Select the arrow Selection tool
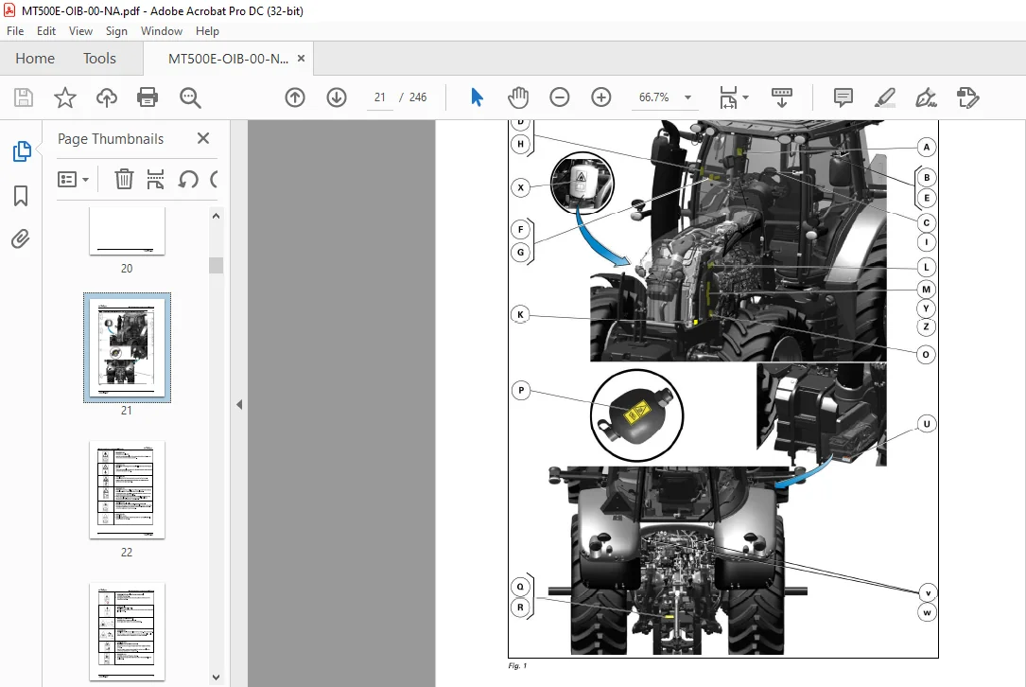Screen dimensions: 1026x687 (x=477, y=97)
